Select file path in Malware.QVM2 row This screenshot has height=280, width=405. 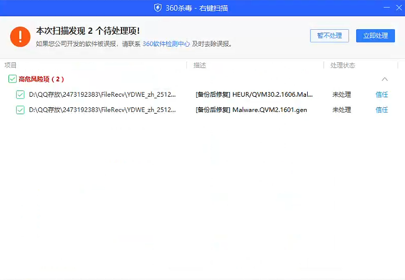pos(102,110)
